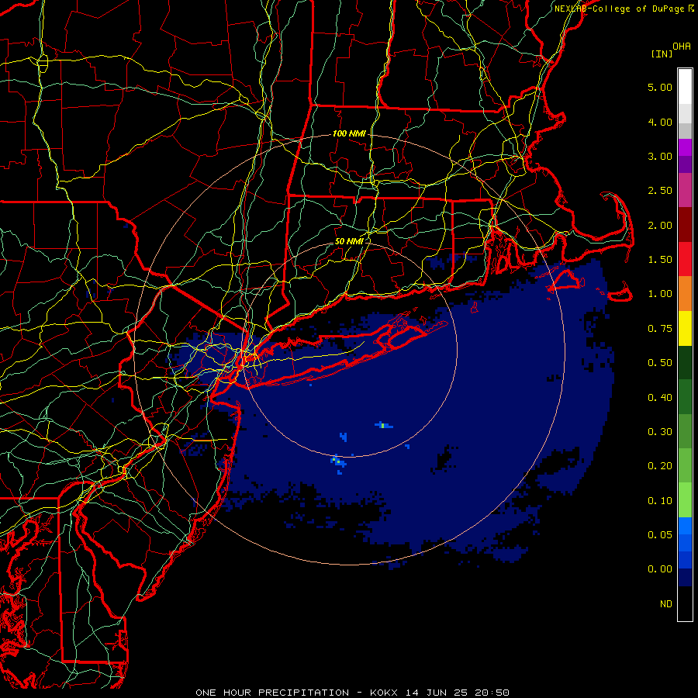Pick the bright red swatch below 1.50
Screen dimensions: 698x698
[685, 259]
